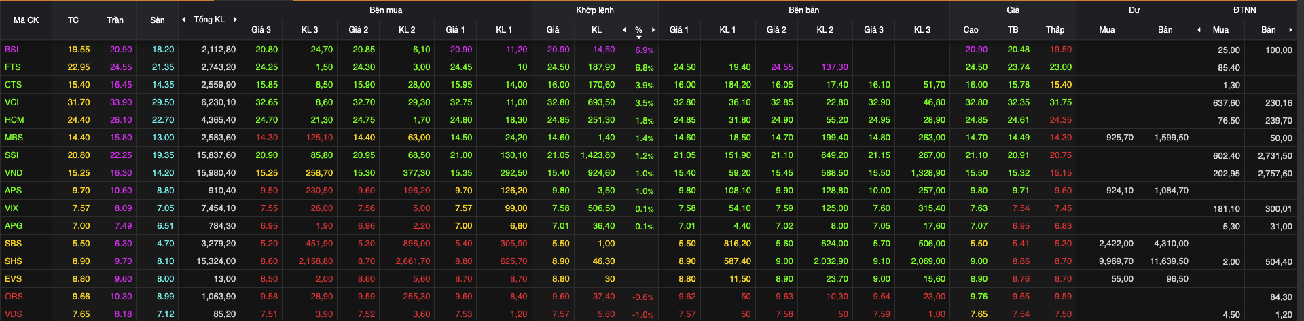Open the FTS stock symbol
The height and width of the screenshot is (321, 1304).
[x=12, y=67]
